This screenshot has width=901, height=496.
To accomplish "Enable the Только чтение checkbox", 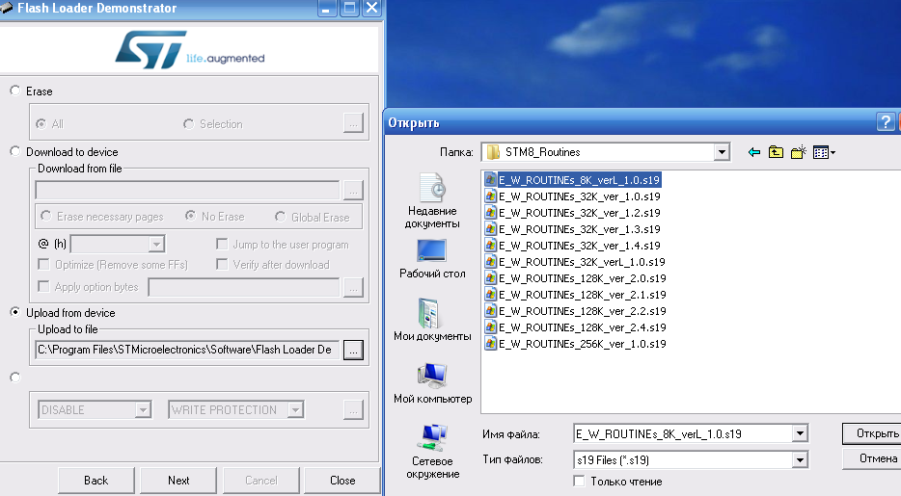I will (579, 482).
